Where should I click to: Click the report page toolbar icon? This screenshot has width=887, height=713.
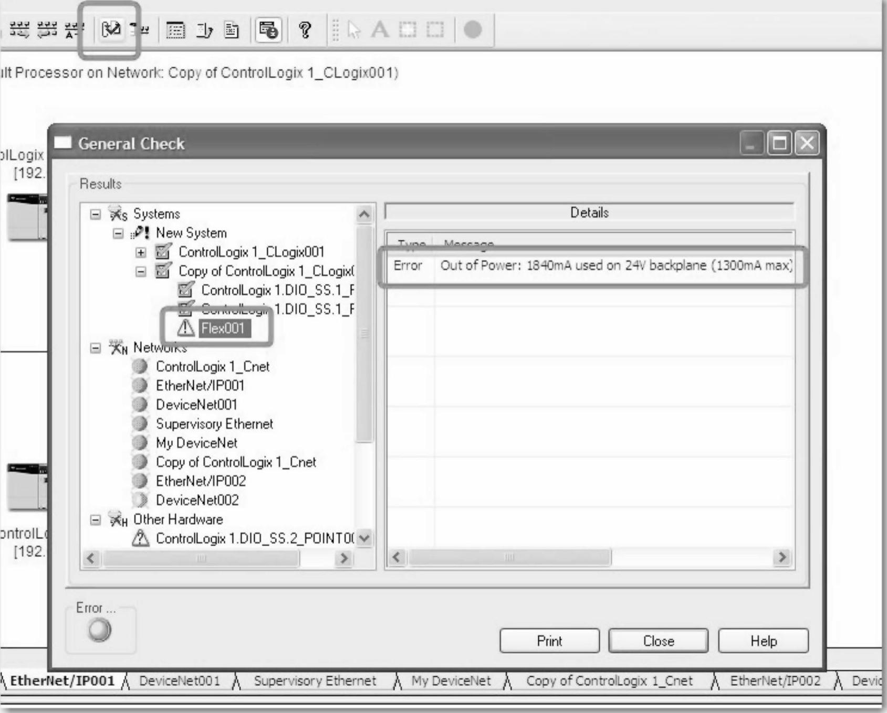click(x=231, y=30)
